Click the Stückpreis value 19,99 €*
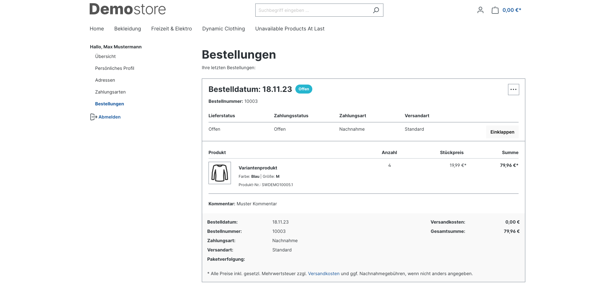This screenshot has height=287, width=615. (x=458, y=165)
